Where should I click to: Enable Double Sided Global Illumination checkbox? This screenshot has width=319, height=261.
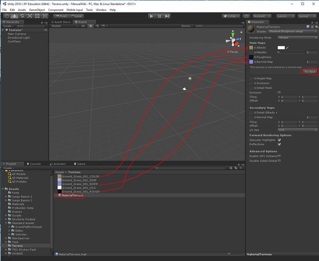point(279,161)
